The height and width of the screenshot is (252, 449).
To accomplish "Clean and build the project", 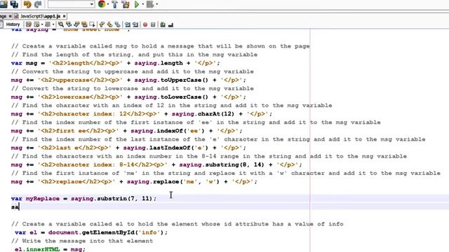I will [125, 4].
